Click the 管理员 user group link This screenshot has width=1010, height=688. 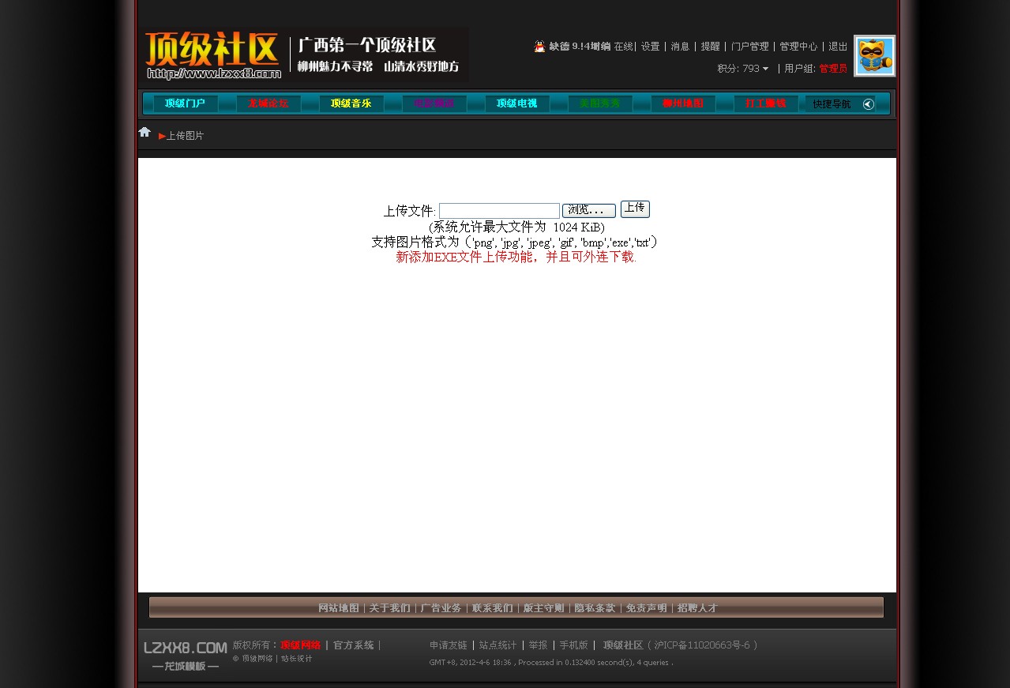(833, 69)
